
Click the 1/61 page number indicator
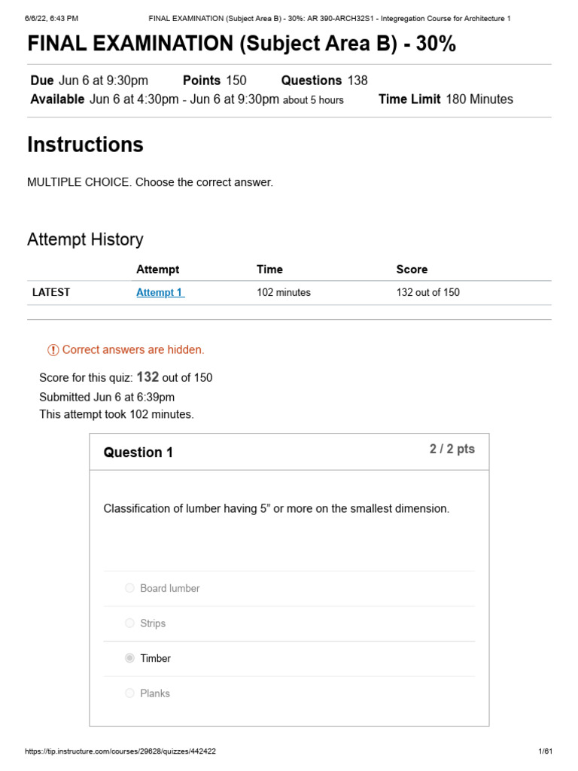click(x=546, y=751)
